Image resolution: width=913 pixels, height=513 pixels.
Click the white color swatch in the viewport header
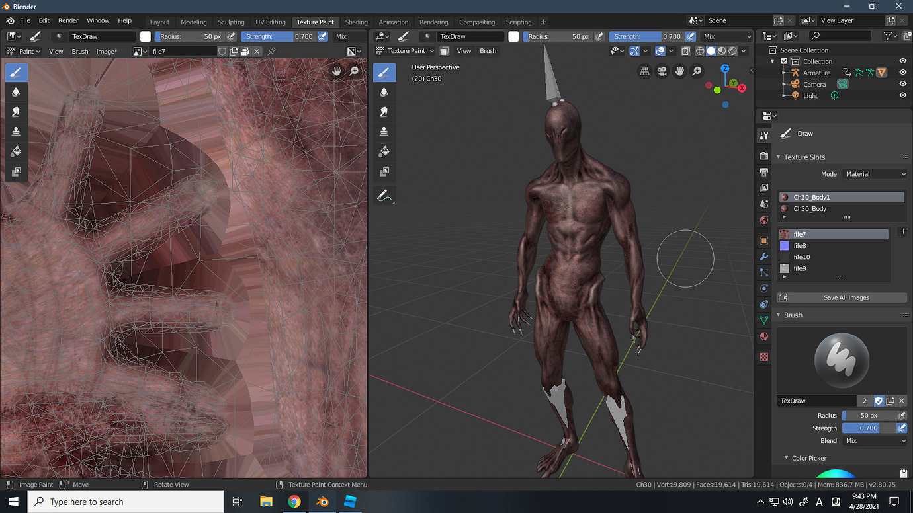pos(513,37)
